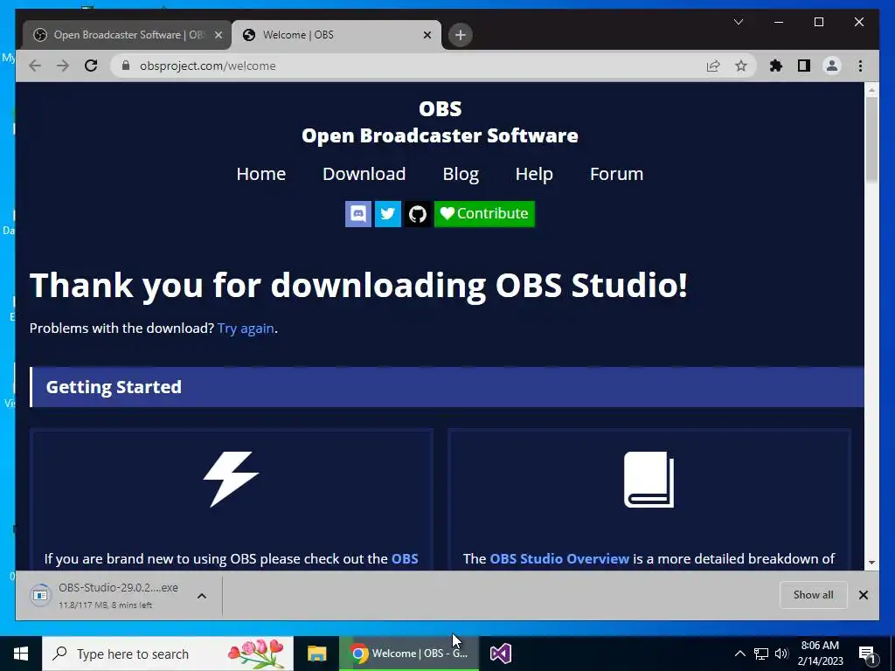
Task: Open the Windows Start menu
Action: click(21, 654)
